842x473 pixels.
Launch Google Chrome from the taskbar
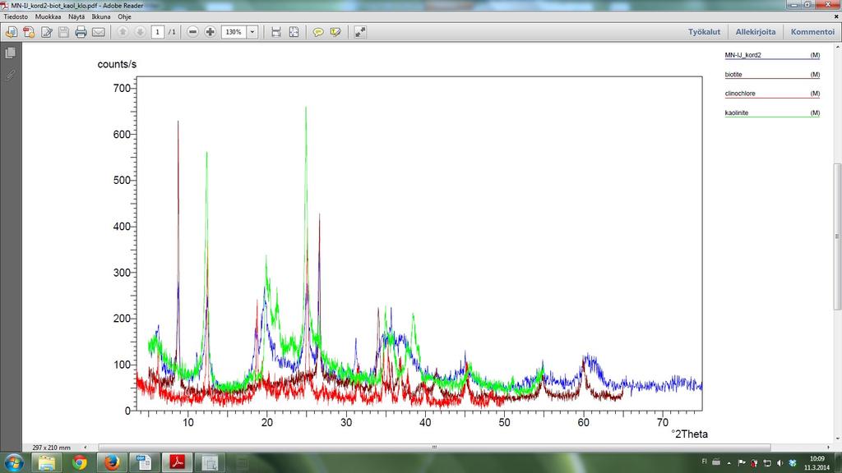pyautogui.click(x=80, y=462)
